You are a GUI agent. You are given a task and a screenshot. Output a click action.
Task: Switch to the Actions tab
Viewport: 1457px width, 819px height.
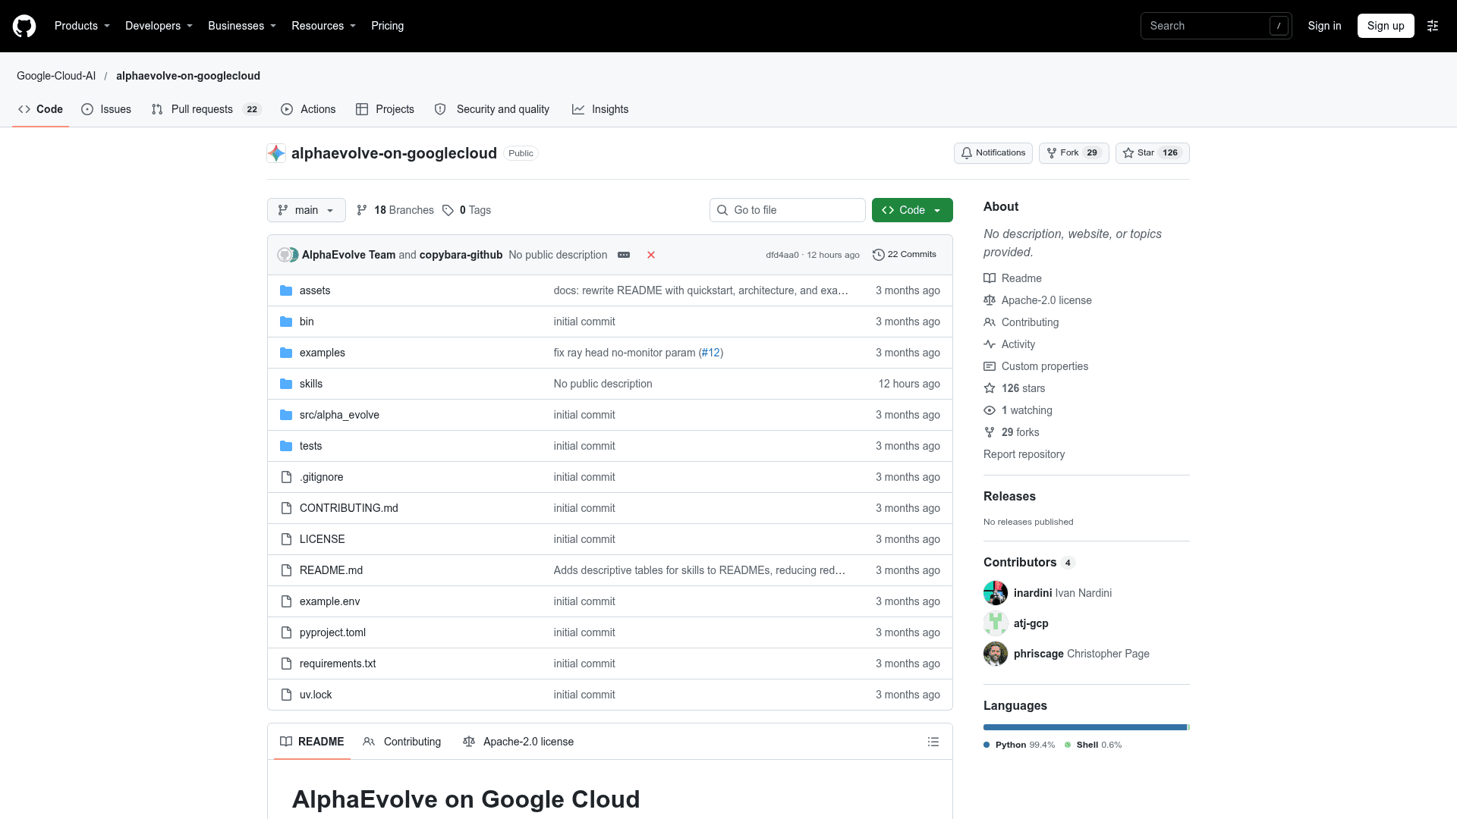point(308,109)
